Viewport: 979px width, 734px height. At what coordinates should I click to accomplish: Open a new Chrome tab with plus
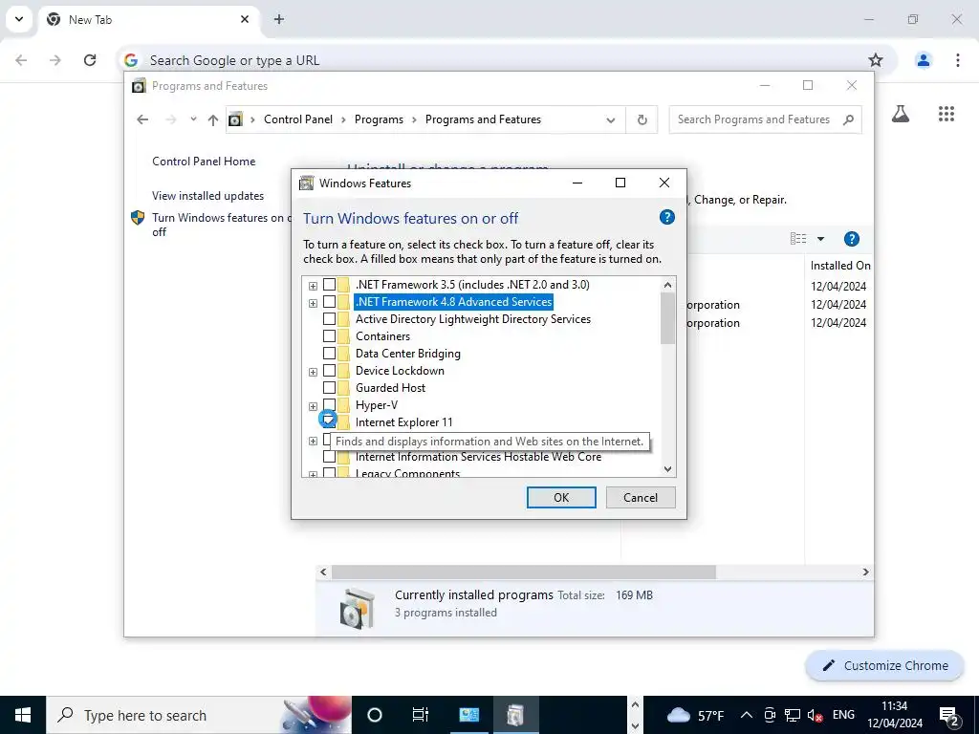pyautogui.click(x=279, y=19)
